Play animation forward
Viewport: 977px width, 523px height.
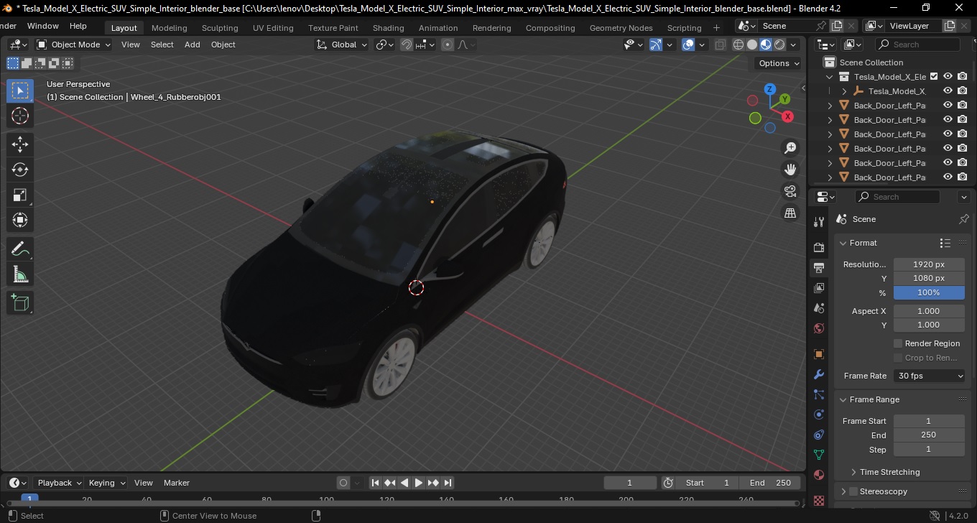(x=419, y=483)
